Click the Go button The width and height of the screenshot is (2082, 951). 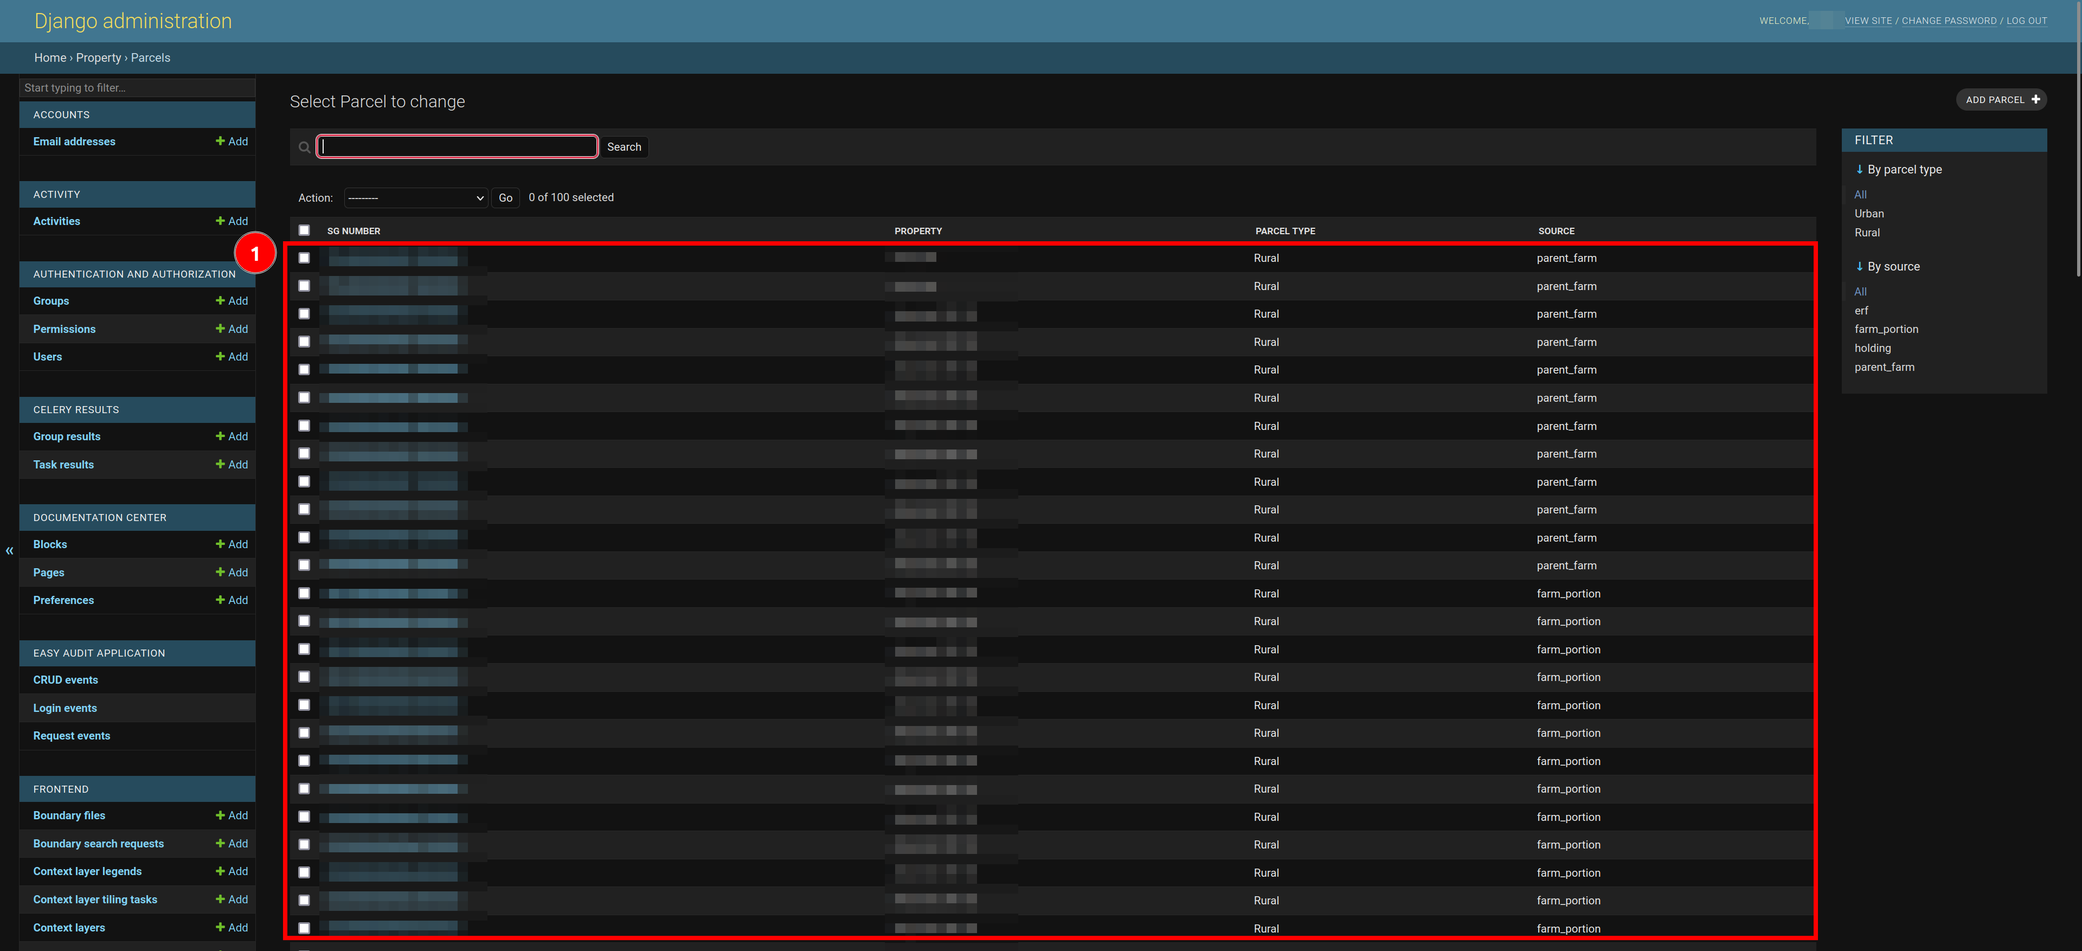pos(505,198)
